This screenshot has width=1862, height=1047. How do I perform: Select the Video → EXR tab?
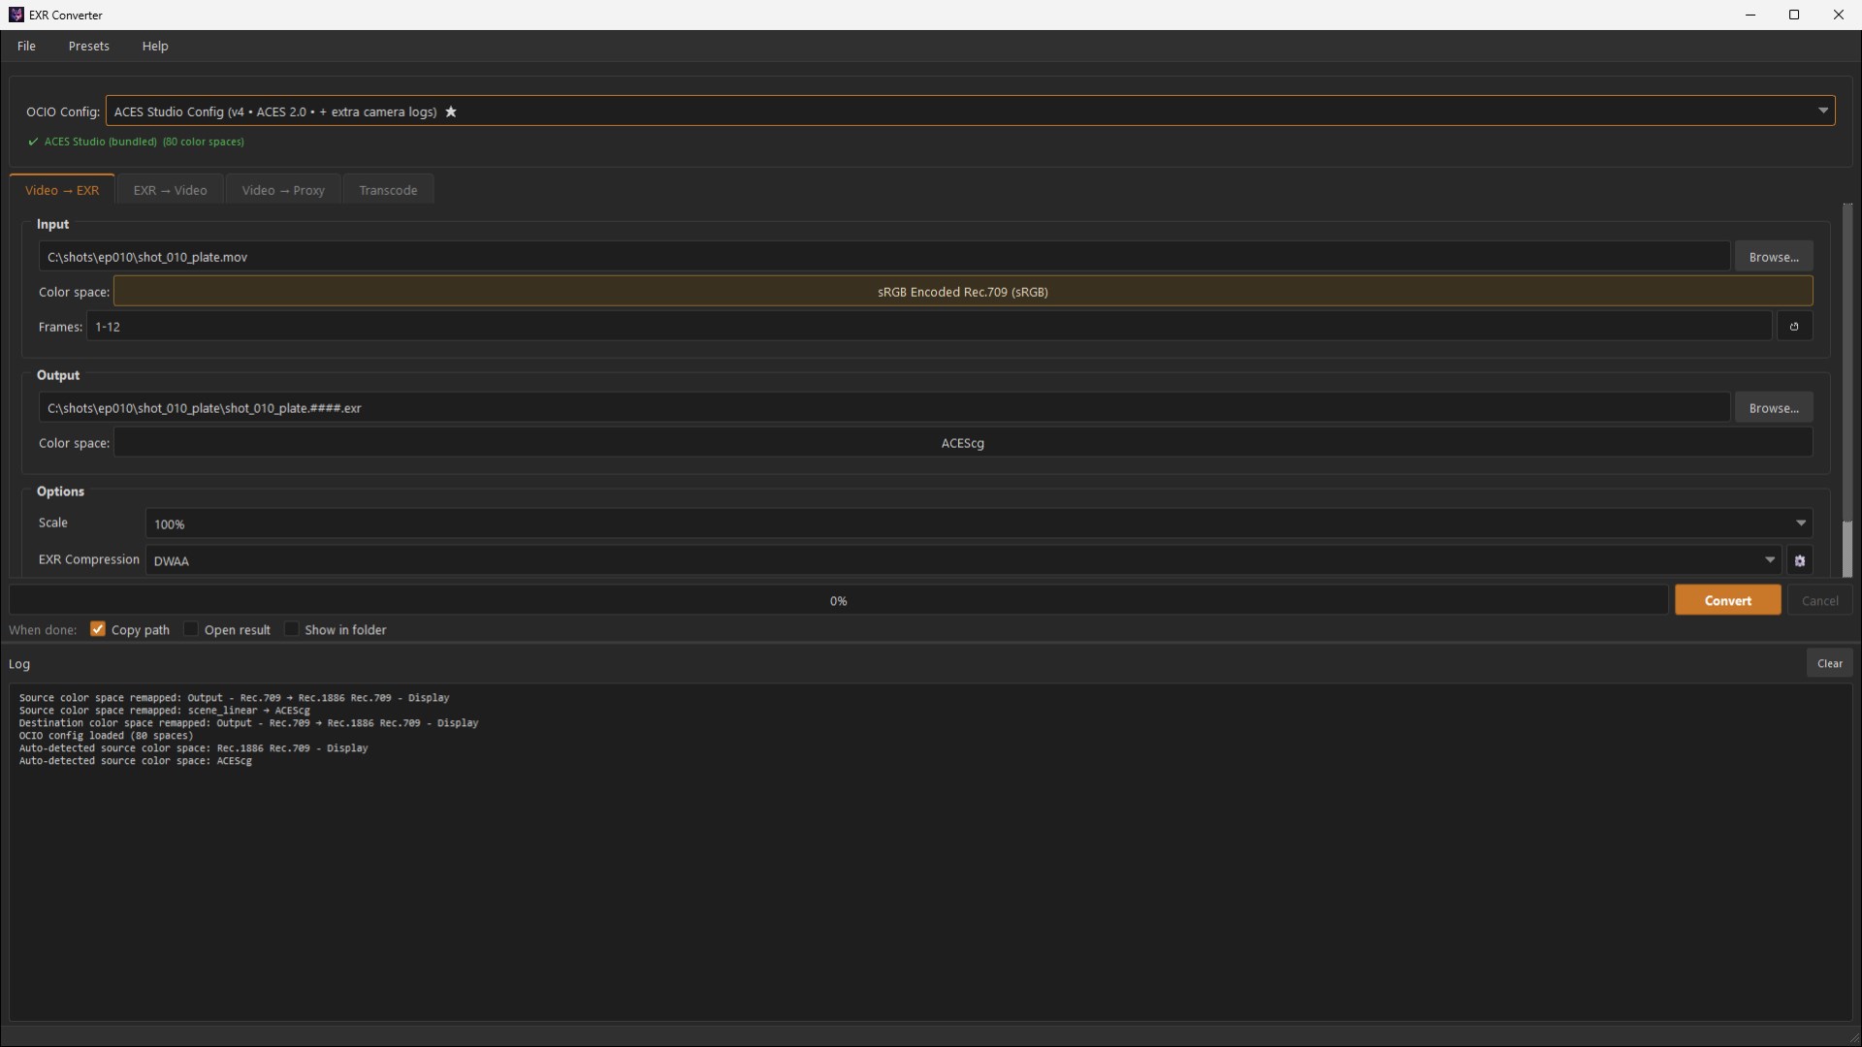(x=62, y=190)
